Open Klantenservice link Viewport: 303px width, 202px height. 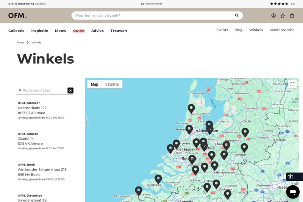click(282, 30)
